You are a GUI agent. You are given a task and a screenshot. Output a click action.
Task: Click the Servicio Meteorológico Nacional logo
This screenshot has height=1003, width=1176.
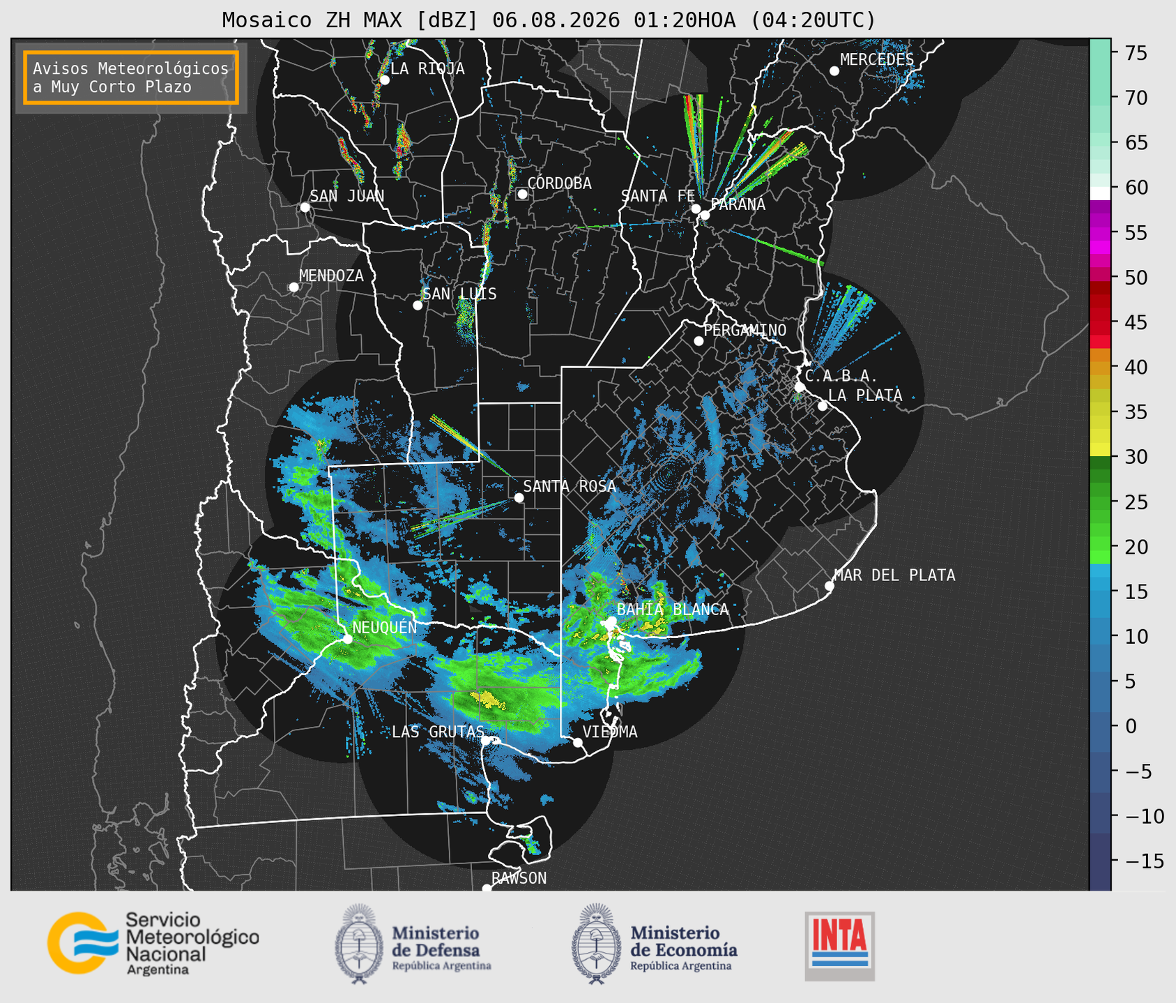[x=153, y=943]
